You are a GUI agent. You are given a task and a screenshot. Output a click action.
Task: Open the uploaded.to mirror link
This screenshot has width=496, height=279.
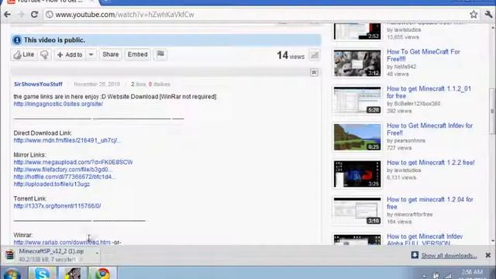click(x=52, y=184)
